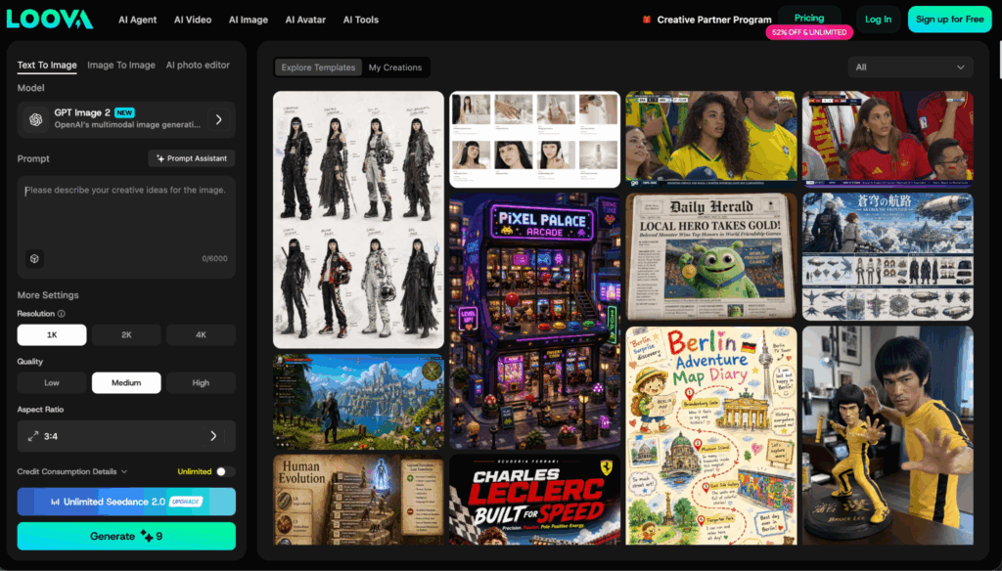1002x571 pixels.
Task: Open the Berlin Adventure Map Diary template
Action: pos(711,436)
